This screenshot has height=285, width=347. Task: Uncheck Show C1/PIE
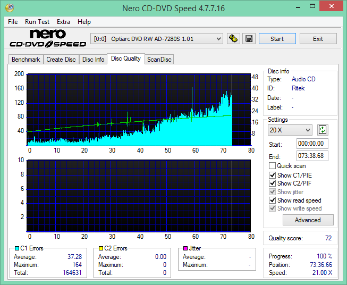tap(272, 175)
